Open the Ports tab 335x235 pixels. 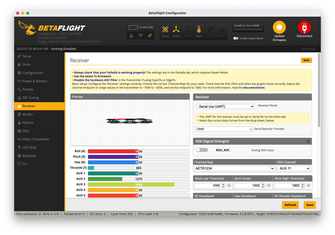tap(39, 65)
